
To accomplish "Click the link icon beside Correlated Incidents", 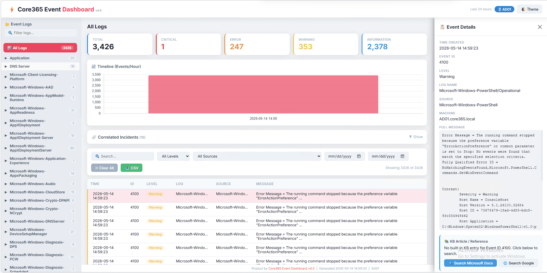I will click(x=94, y=137).
